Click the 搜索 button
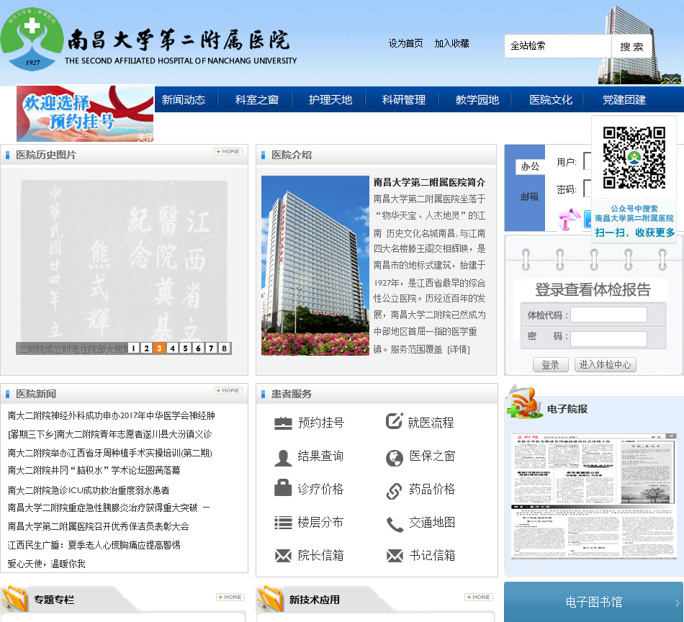Viewport: 684px width, 622px height. click(631, 46)
